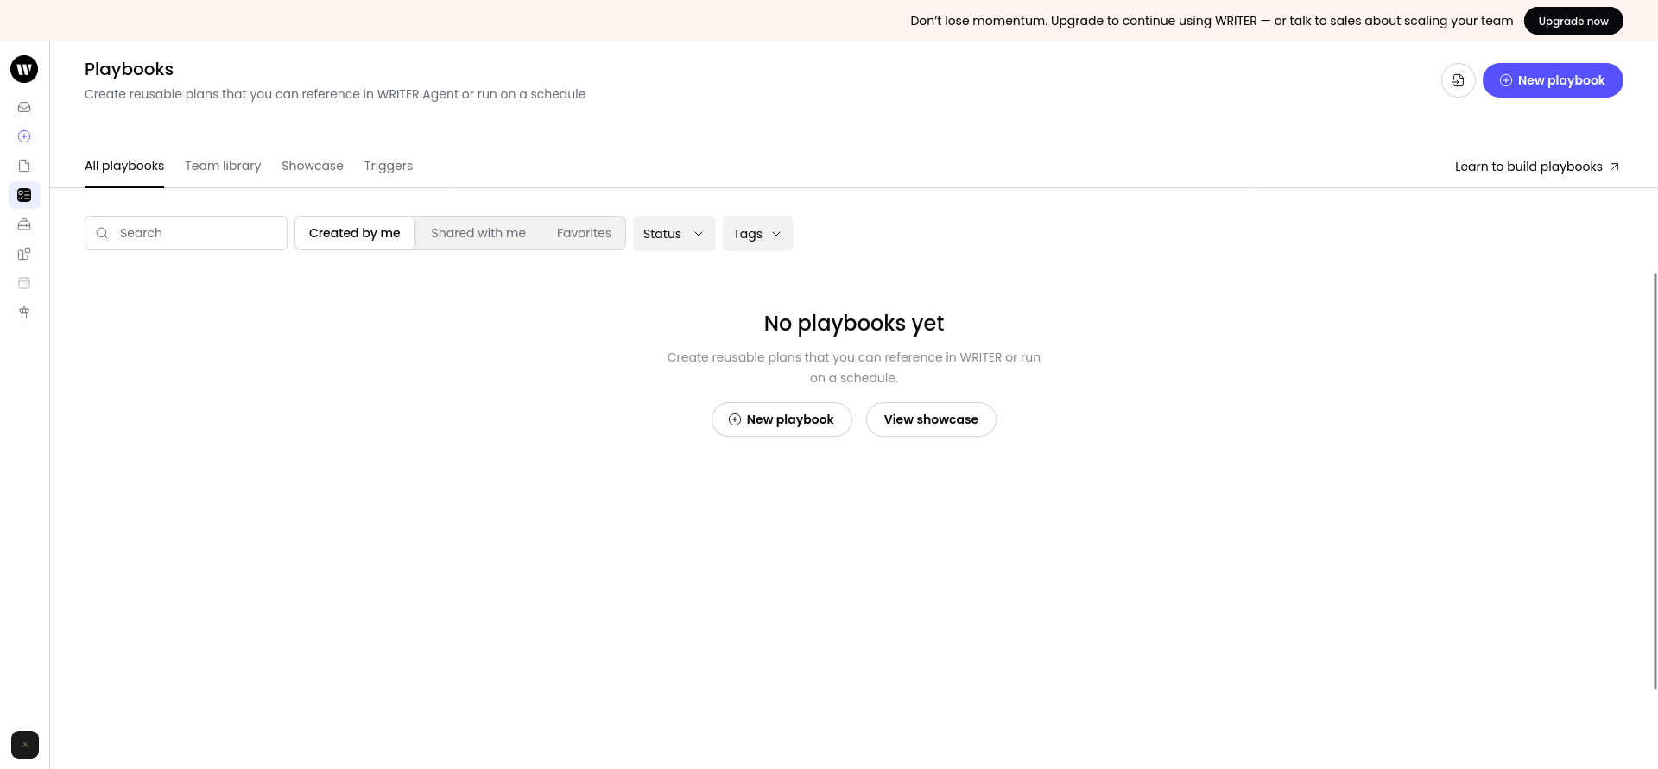The width and height of the screenshot is (1658, 769).
Task: Click the View showcase button
Action: coord(931,419)
